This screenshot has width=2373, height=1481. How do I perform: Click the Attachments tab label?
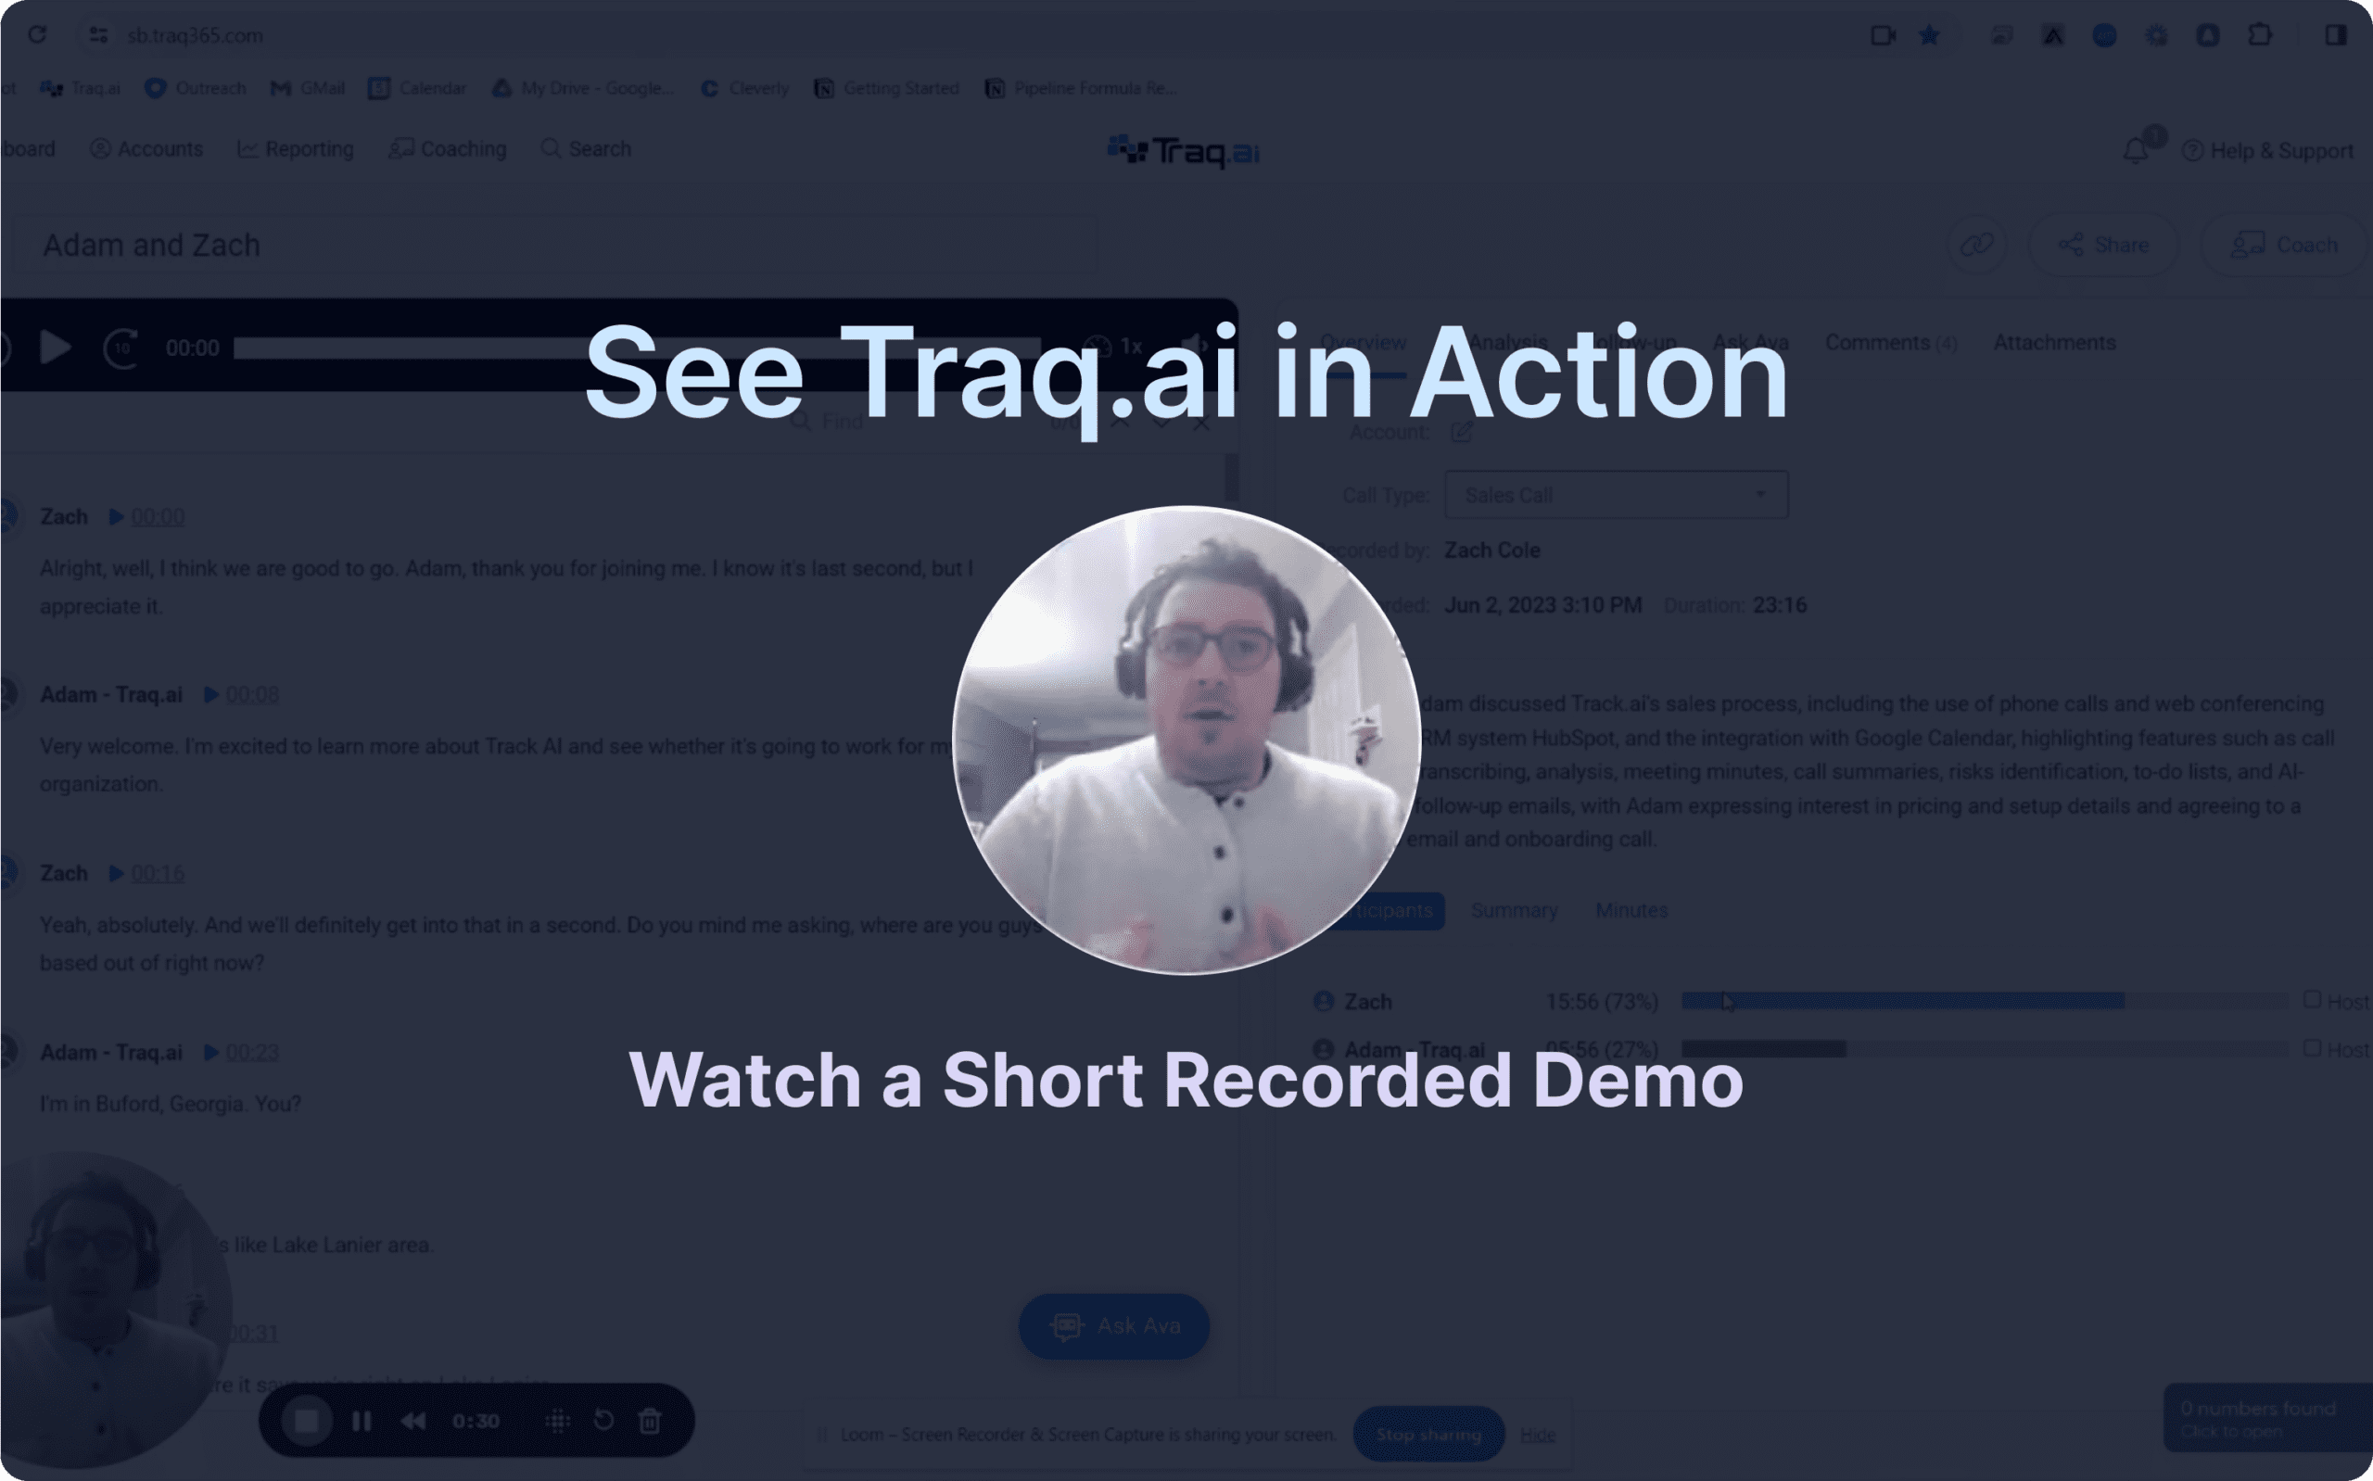(2052, 343)
